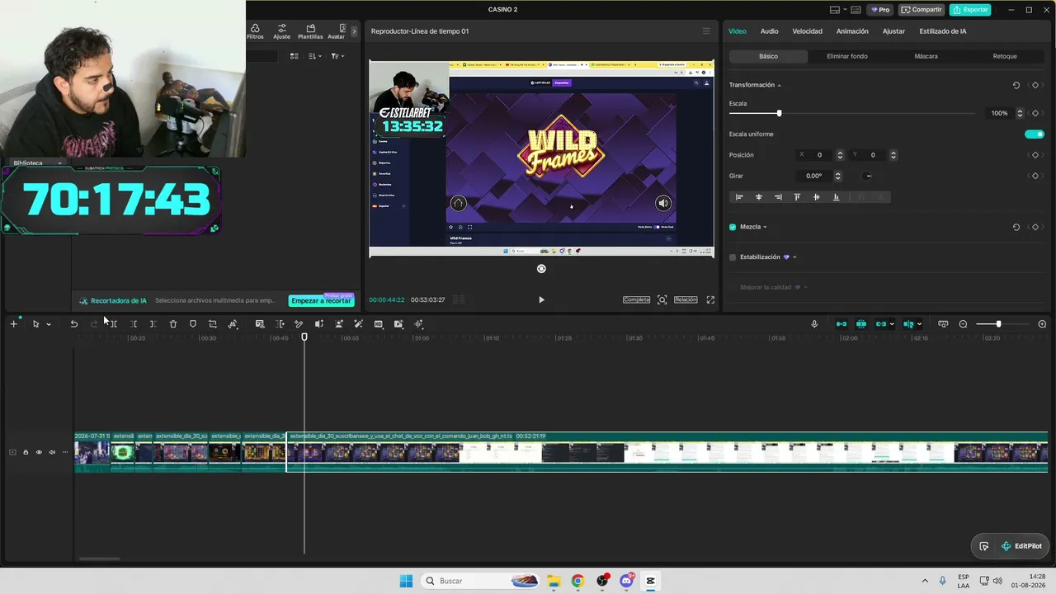1056x594 pixels.
Task: Toggle the video track visibility eye
Action: pos(39,452)
